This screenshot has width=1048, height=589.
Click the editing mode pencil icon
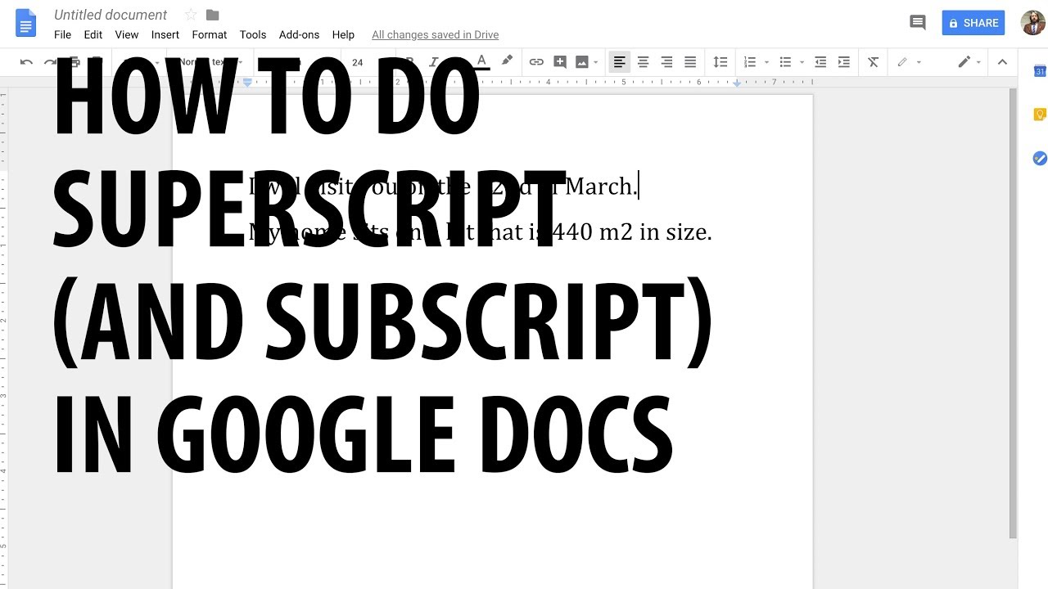[x=964, y=62]
